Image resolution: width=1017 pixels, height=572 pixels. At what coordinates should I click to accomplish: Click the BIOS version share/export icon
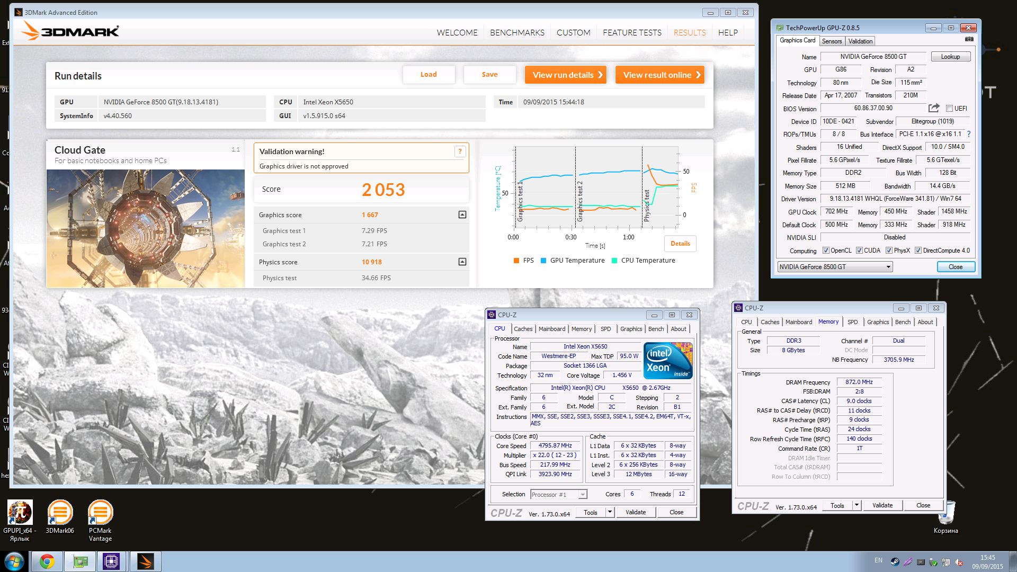click(x=934, y=108)
